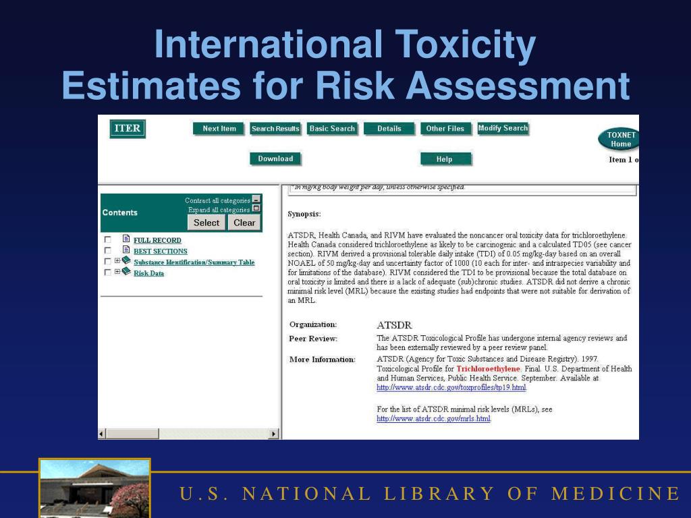Check the Substance Identification/Summary Table checkbox
Viewport: 691px width, 518px height.
107,262
